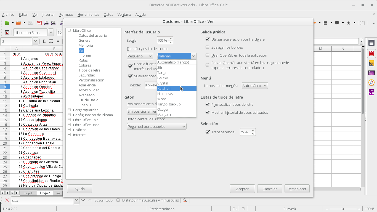Click the find toolbar search field containing oax

tap(42, 200)
